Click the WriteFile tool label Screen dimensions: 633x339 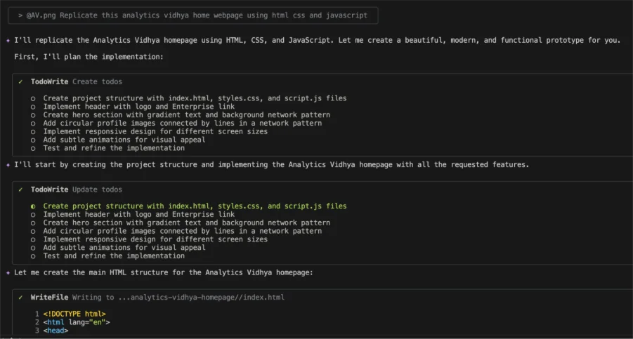49,298
